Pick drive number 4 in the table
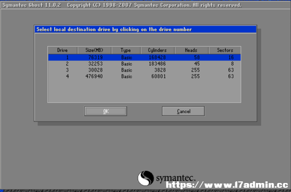291x192 pixels. tap(144, 76)
